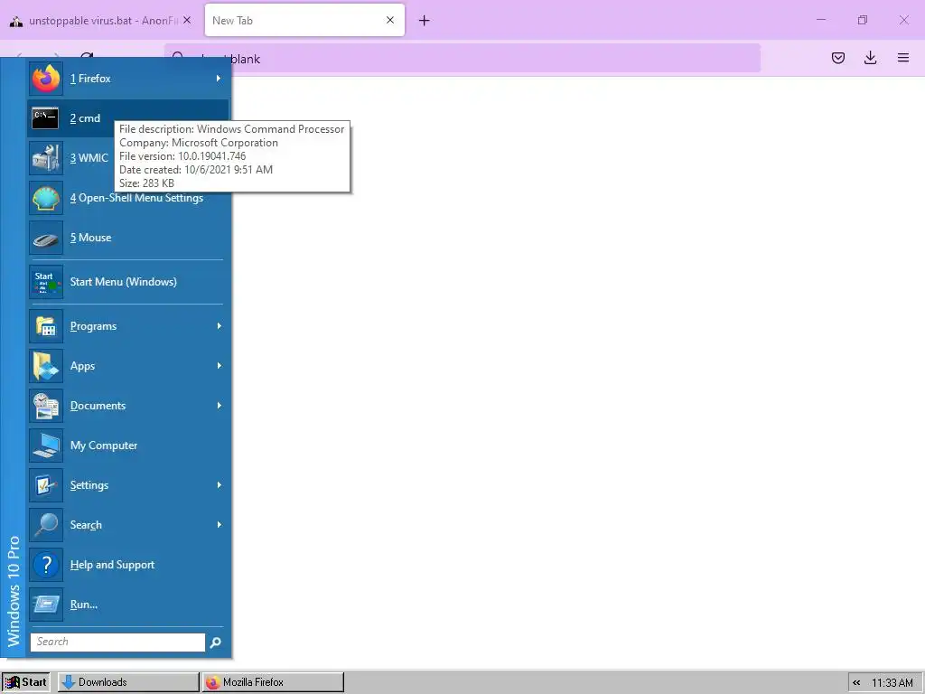Close the New Tab tab
Image resolution: width=925 pixels, height=694 pixels.
click(x=390, y=20)
